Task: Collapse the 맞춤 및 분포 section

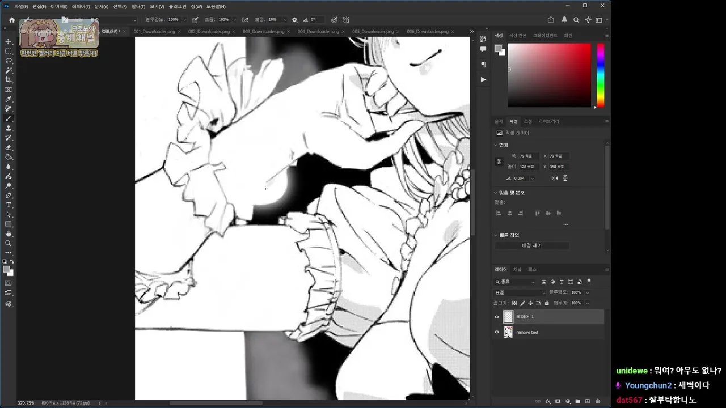Action: point(495,193)
